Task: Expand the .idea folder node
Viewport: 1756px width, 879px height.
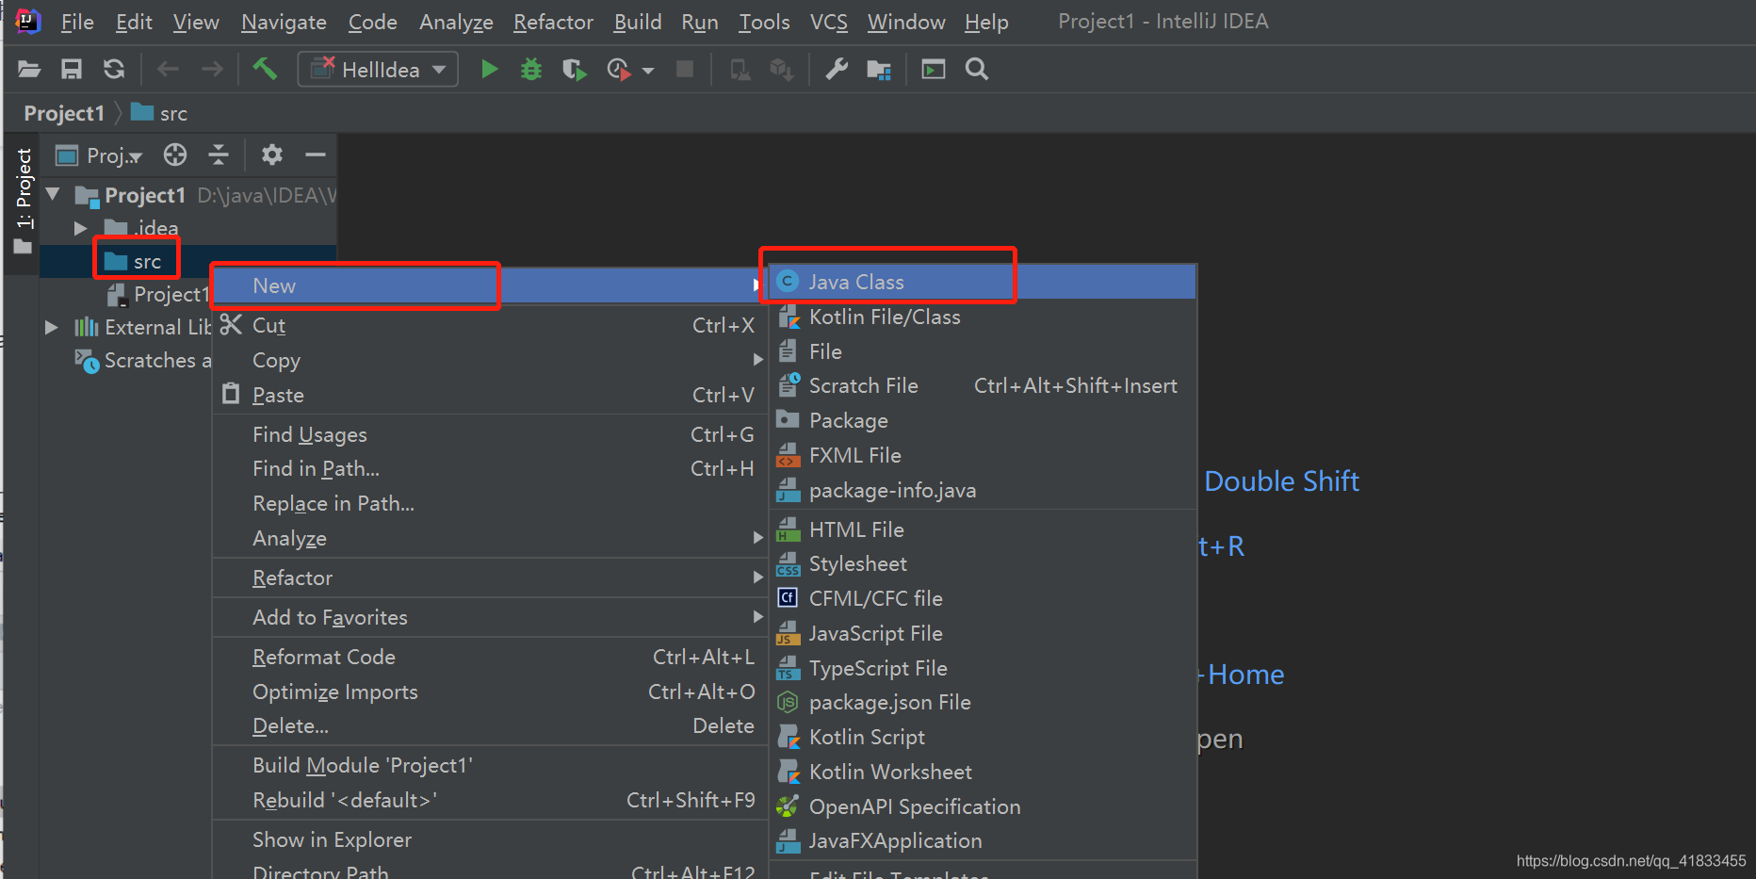Action: pos(81,228)
